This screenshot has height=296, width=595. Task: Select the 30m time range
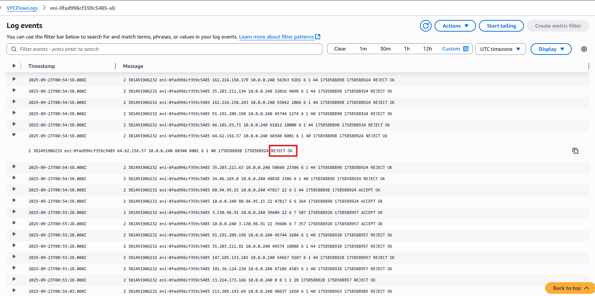pos(385,49)
